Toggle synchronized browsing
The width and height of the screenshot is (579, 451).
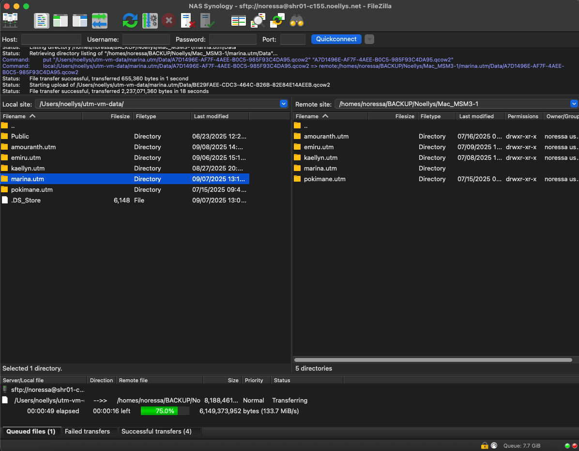click(x=277, y=20)
